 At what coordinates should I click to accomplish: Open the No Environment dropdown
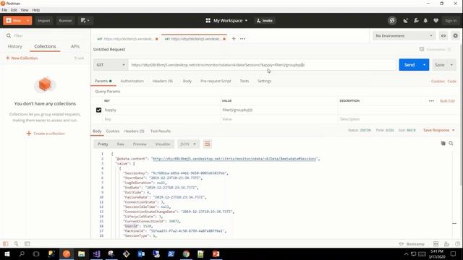tap(404, 35)
